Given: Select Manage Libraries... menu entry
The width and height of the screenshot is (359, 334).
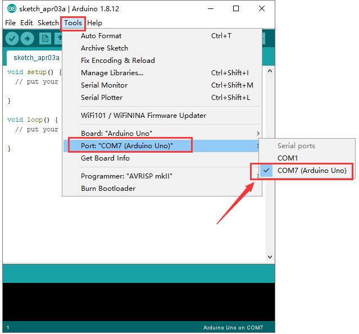Looking at the screenshot, I should 112,73.
